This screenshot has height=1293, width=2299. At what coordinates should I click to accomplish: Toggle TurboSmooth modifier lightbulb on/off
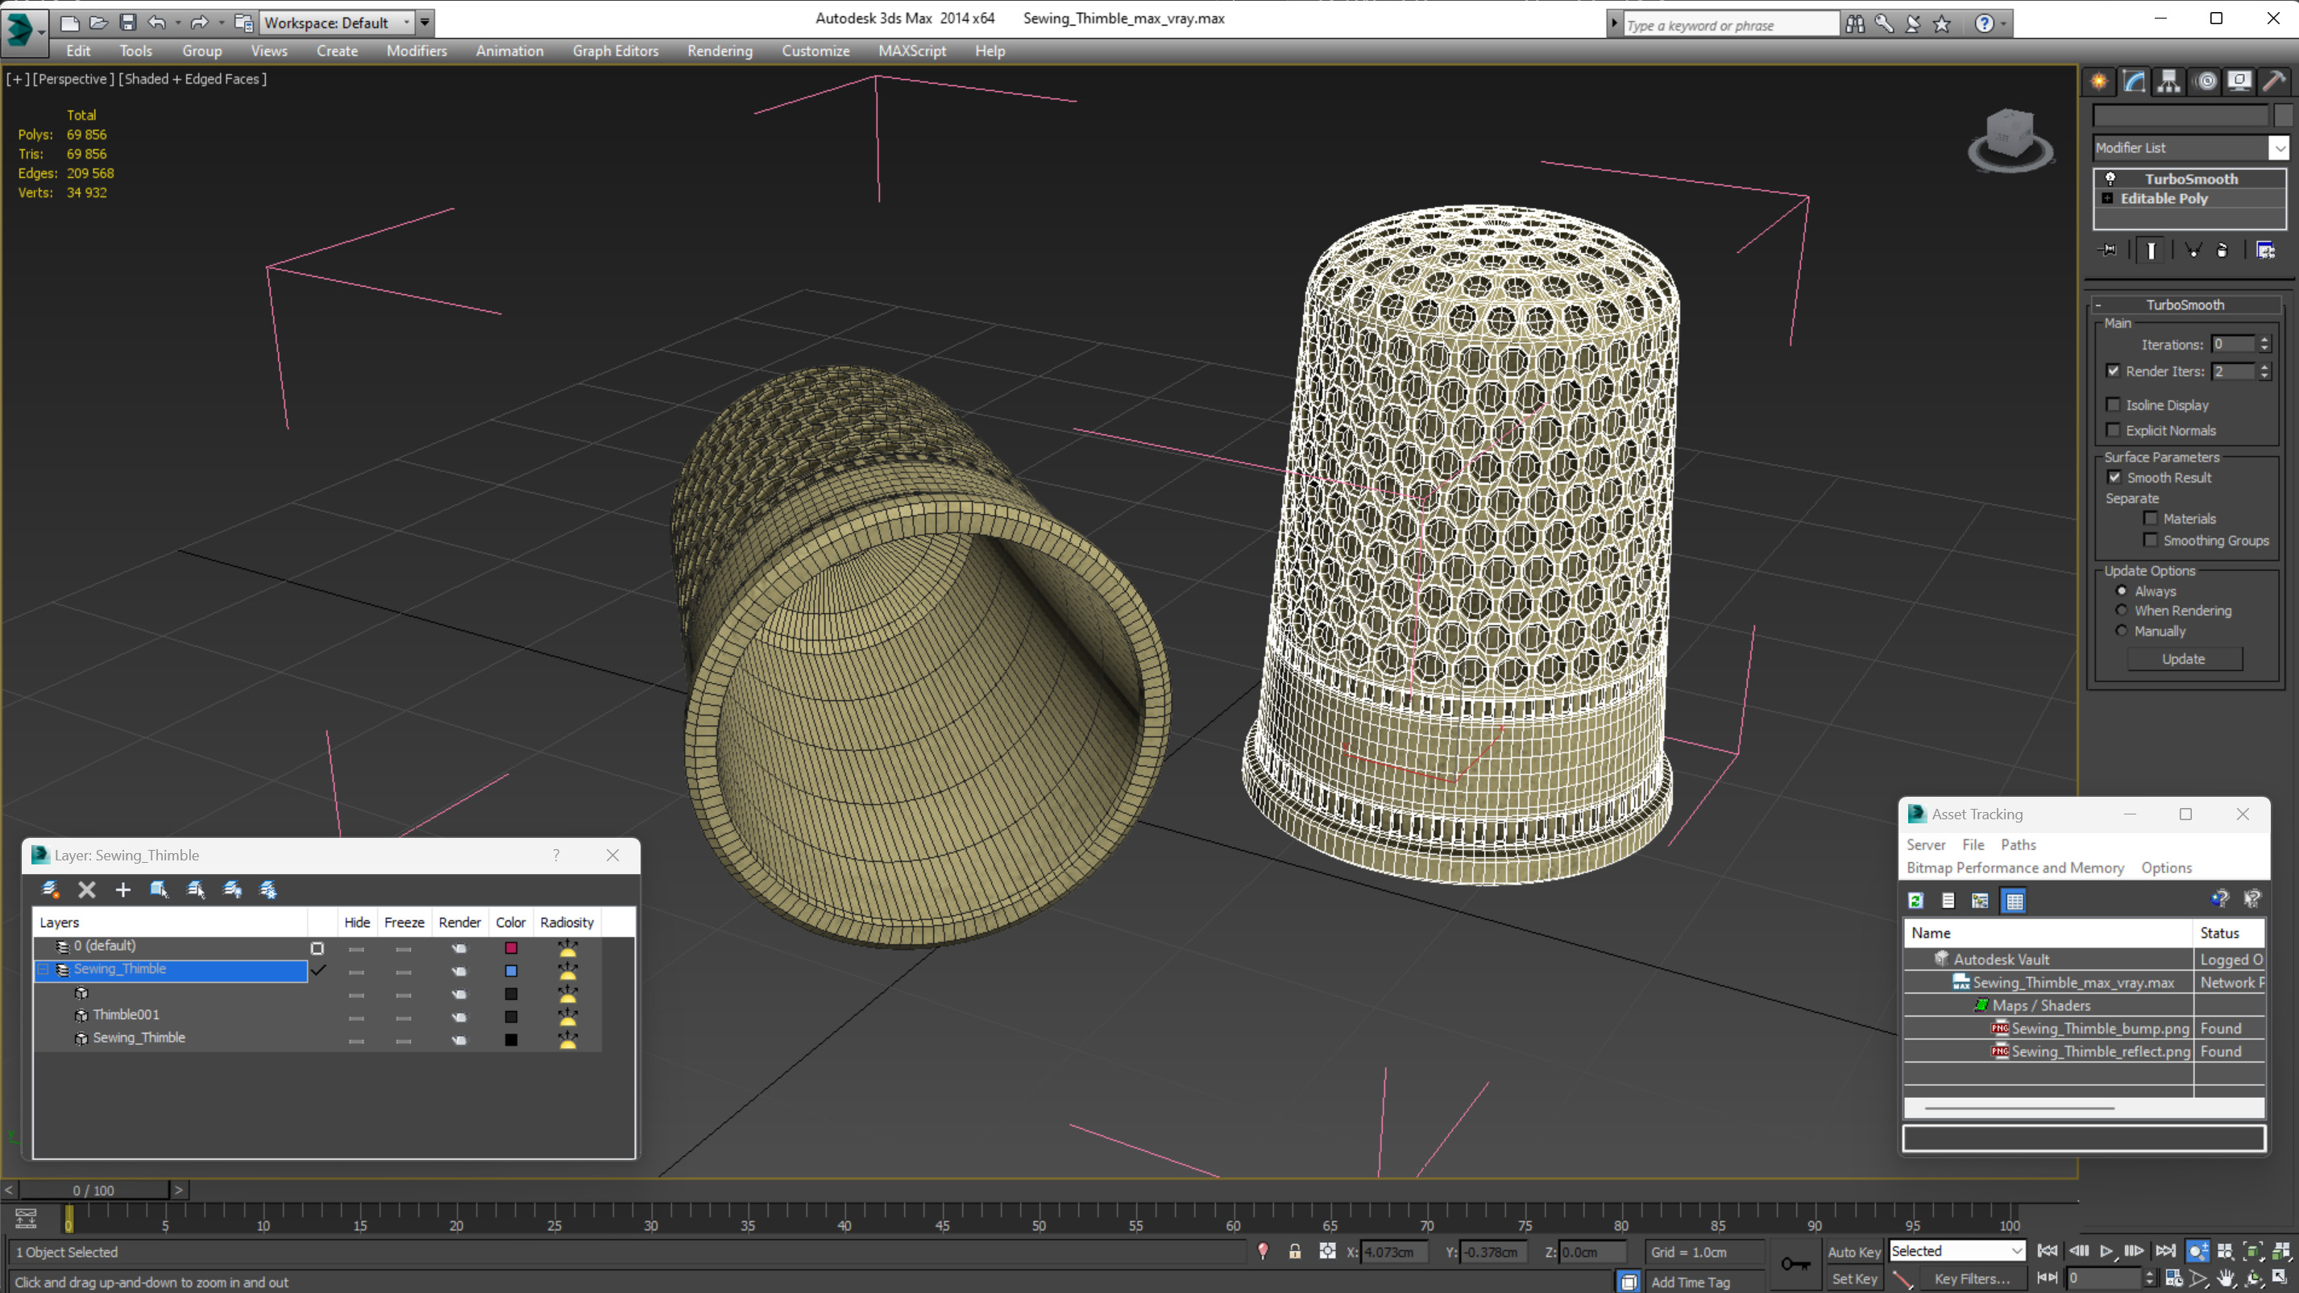click(x=2110, y=179)
